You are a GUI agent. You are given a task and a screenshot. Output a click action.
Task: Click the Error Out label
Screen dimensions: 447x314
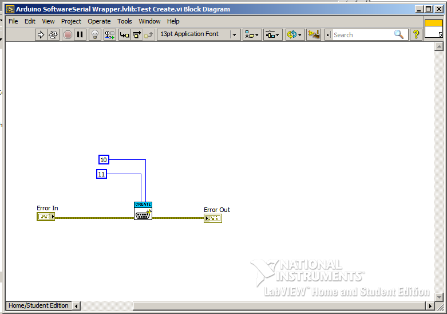[217, 210]
